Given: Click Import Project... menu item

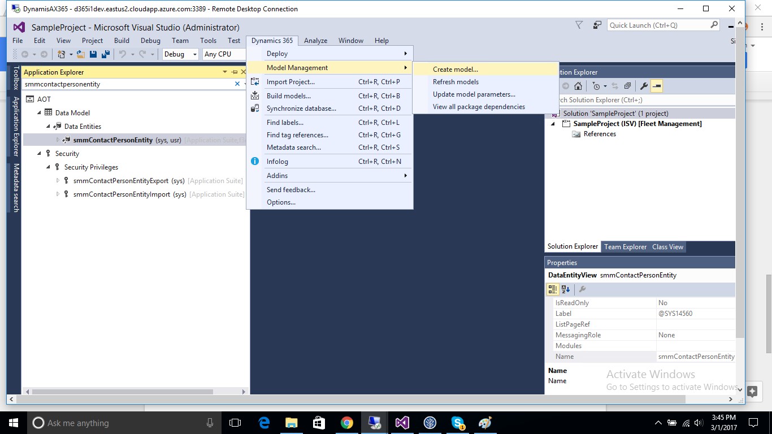Looking at the screenshot, I should click(x=329, y=82).
